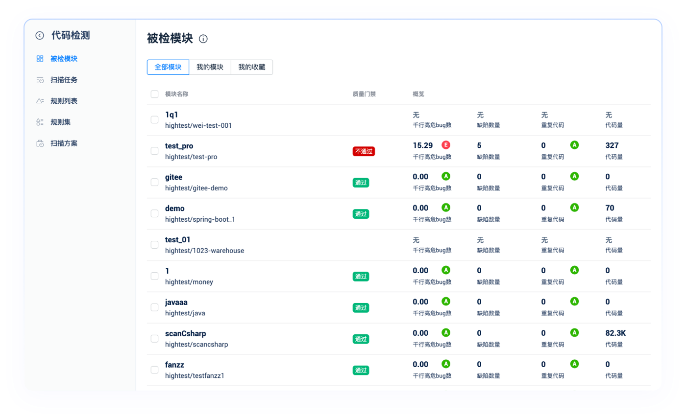This screenshot has width=686, height=420.
Task: Click the info icon next to 被检模块 title
Action: pyautogui.click(x=203, y=39)
